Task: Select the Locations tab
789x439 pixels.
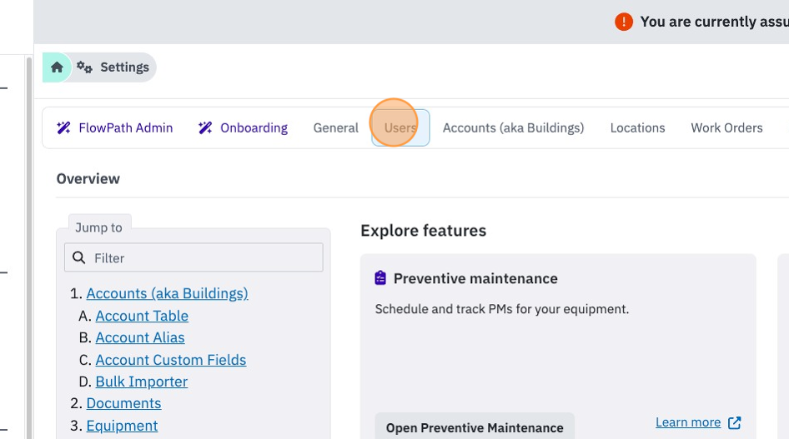Action: 637,128
